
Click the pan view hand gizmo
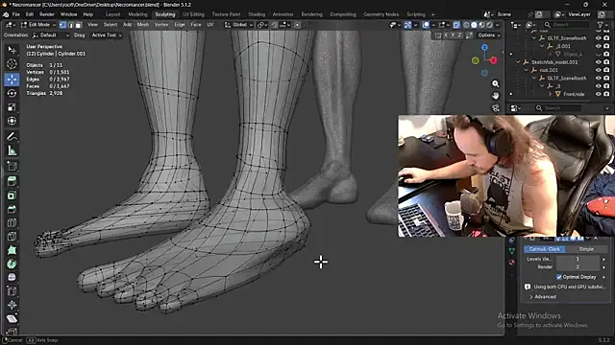coord(496,96)
